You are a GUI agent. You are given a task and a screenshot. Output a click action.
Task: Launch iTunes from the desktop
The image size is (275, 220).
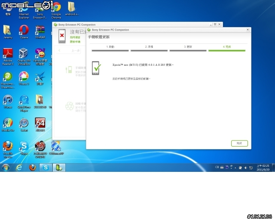tap(8, 101)
